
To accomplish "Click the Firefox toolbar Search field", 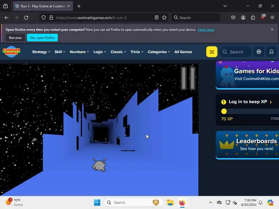I will (196, 18).
